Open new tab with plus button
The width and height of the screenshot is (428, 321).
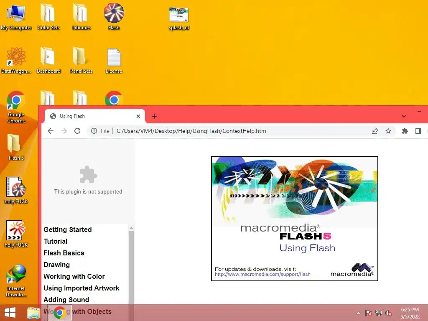tap(154, 116)
